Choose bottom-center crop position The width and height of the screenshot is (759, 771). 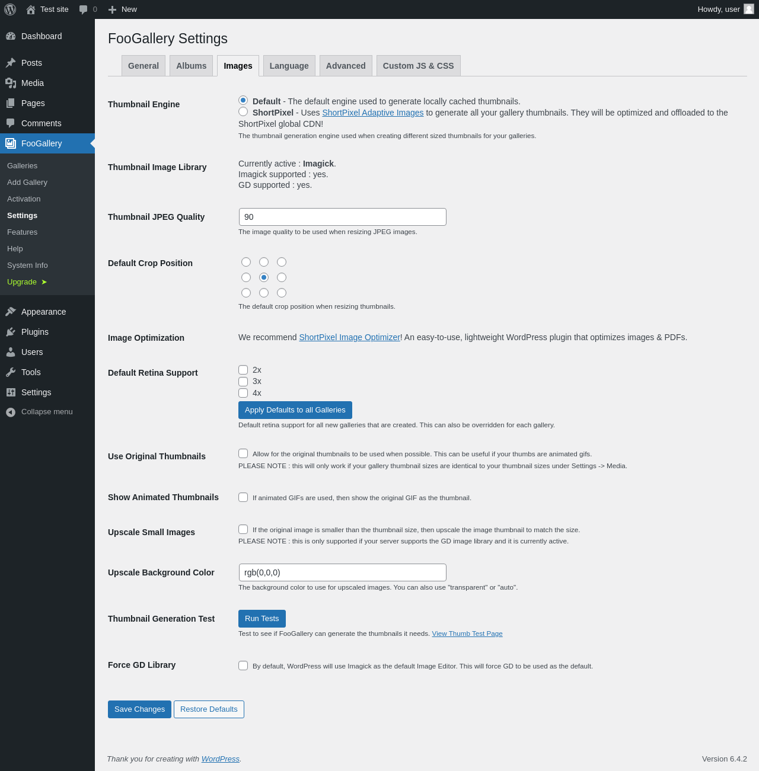click(264, 293)
